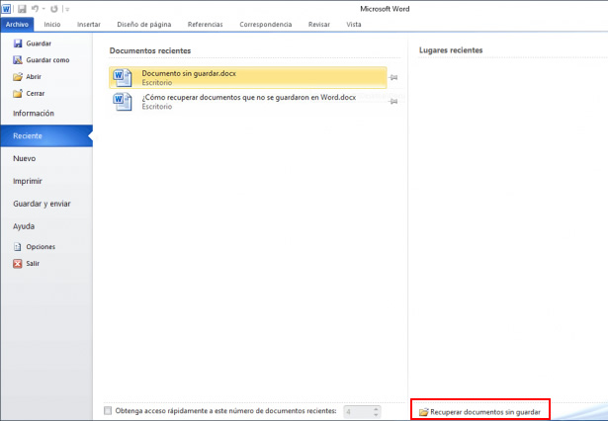The height and width of the screenshot is (421, 608).
Task: Click the Abrir folder icon
Action: pyautogui.click(x=18, y=77)
